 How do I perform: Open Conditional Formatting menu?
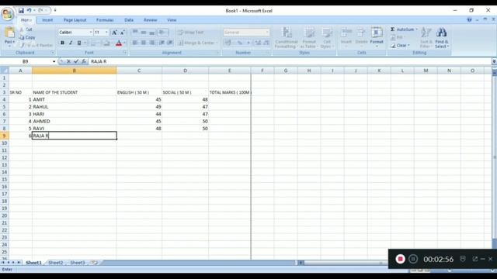click(x=287, y=37)
